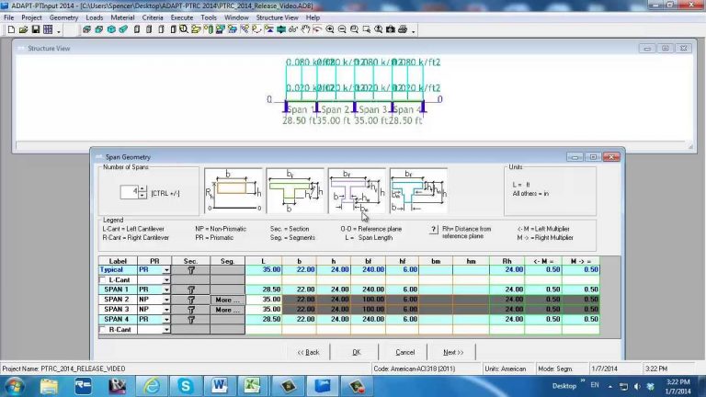The width and height of the screenshot is (706, 397).
Task: Open Internet Explorer from the taskbar
Action: click(152, 385)
